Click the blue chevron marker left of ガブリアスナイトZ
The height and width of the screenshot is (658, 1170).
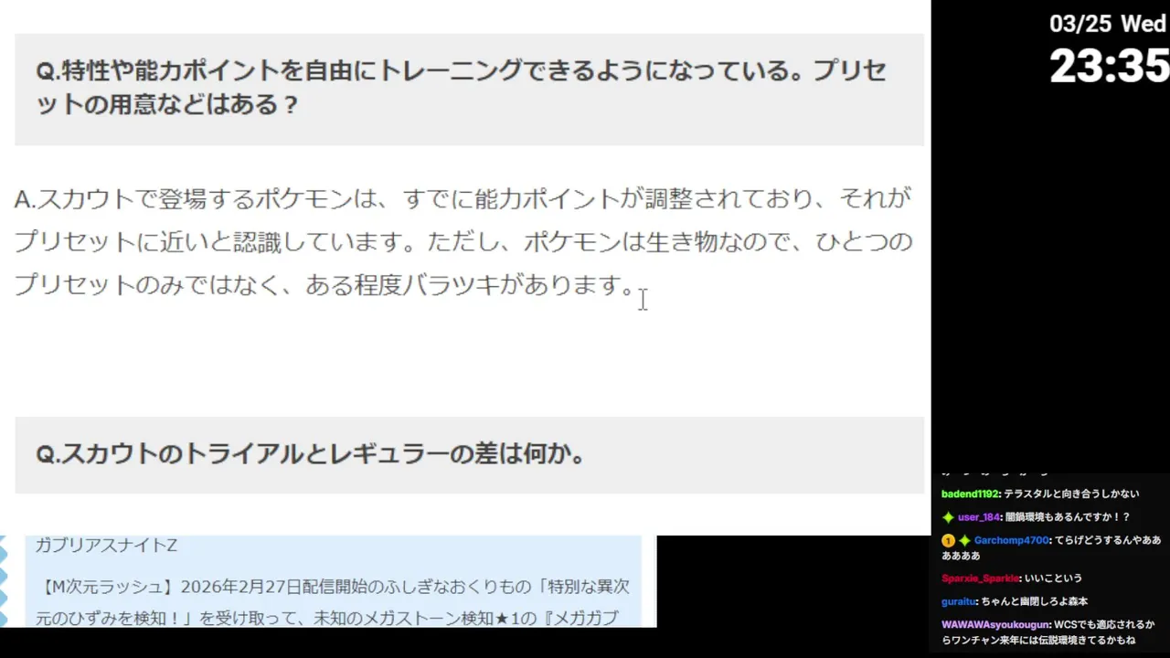(4, 552)
